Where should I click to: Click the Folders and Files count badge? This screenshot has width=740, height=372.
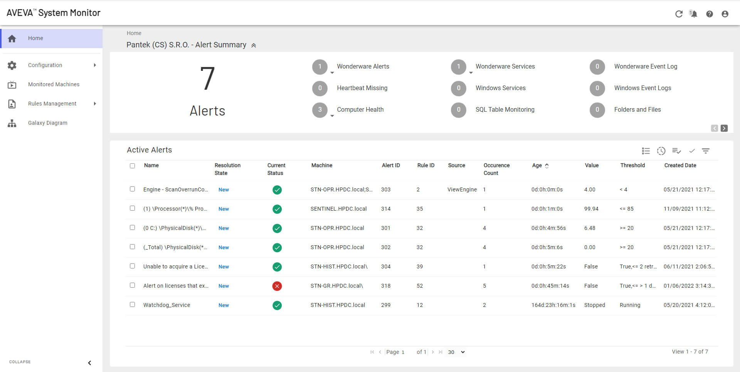coord(597,110)
